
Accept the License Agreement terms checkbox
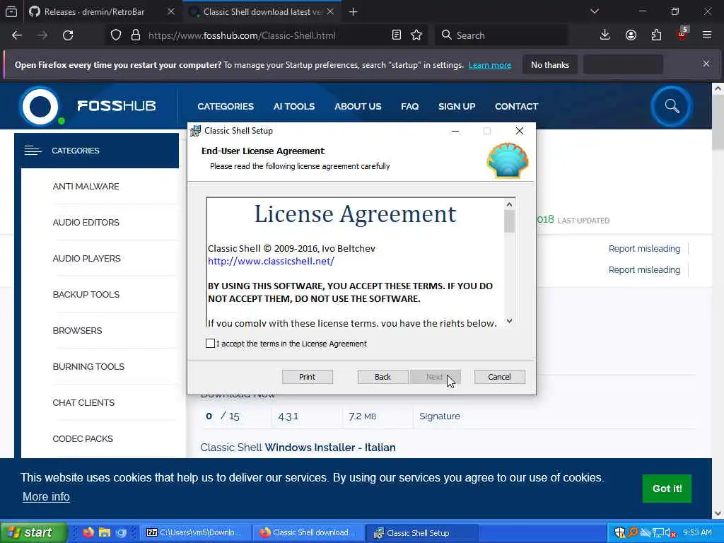210,344
